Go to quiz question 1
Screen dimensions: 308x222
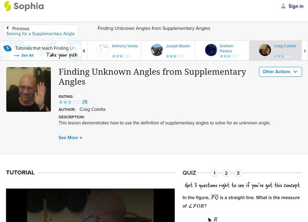214,173
